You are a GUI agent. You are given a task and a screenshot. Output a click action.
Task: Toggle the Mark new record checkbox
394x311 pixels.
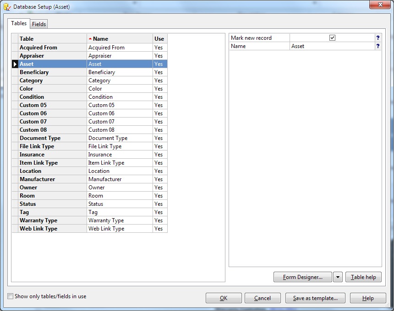pyautogui.click(x=333, y=37)
